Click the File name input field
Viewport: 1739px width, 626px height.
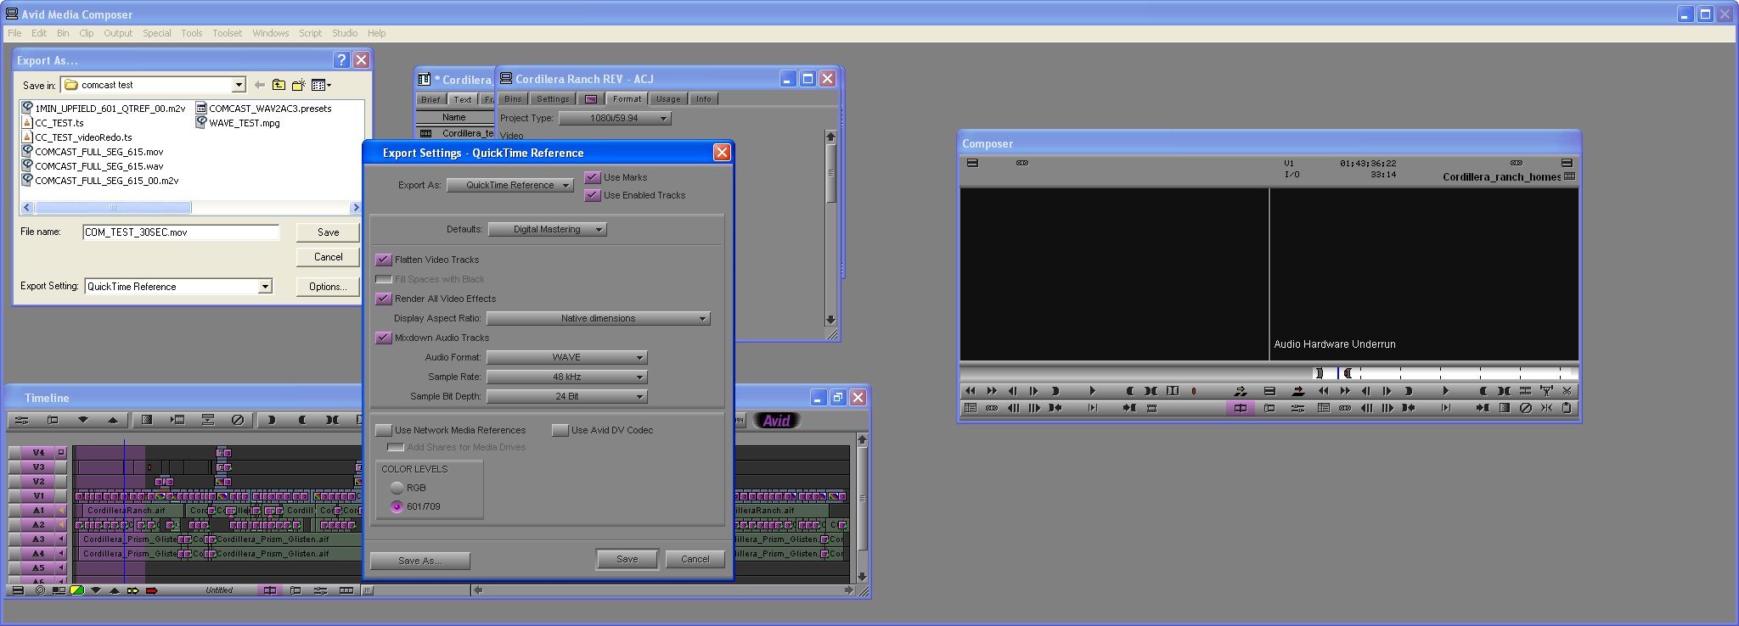coord(181,232)
